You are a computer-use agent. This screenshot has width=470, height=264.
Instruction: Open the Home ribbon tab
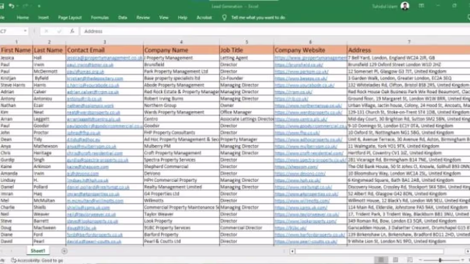(23, 18)
